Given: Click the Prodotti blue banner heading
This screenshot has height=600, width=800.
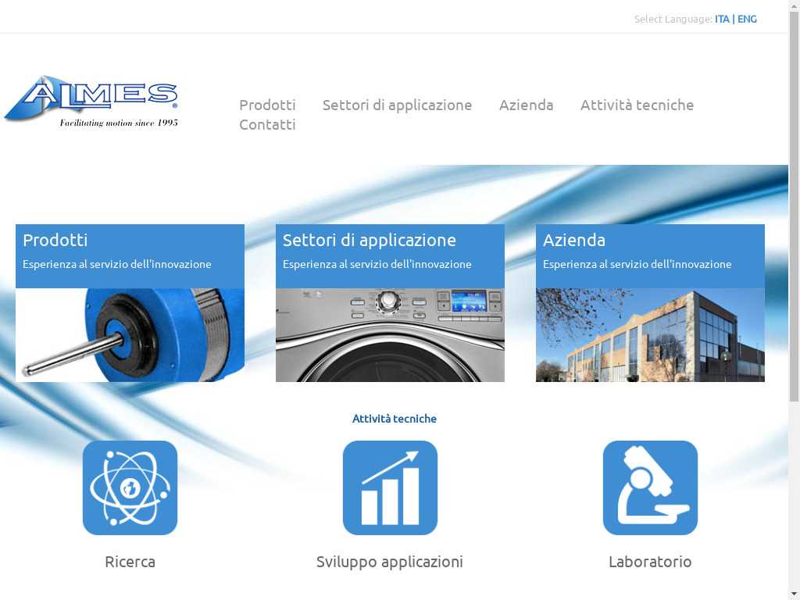Looking at the screenshot, I should (55, 240).
